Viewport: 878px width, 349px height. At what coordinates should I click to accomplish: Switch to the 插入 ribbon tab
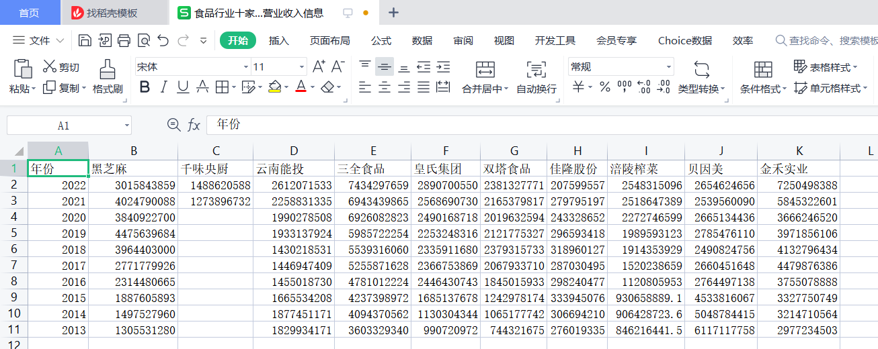click(x=279, y=40)
